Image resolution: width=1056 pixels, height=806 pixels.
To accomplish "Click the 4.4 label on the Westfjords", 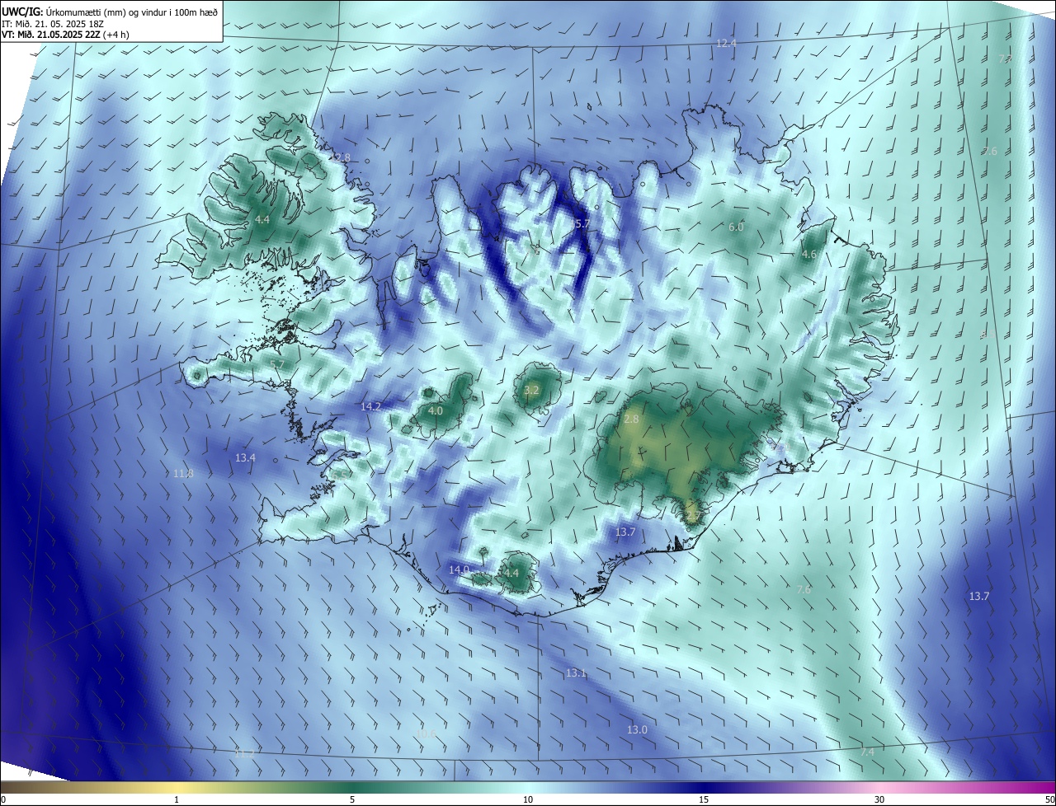I will 262,220.
